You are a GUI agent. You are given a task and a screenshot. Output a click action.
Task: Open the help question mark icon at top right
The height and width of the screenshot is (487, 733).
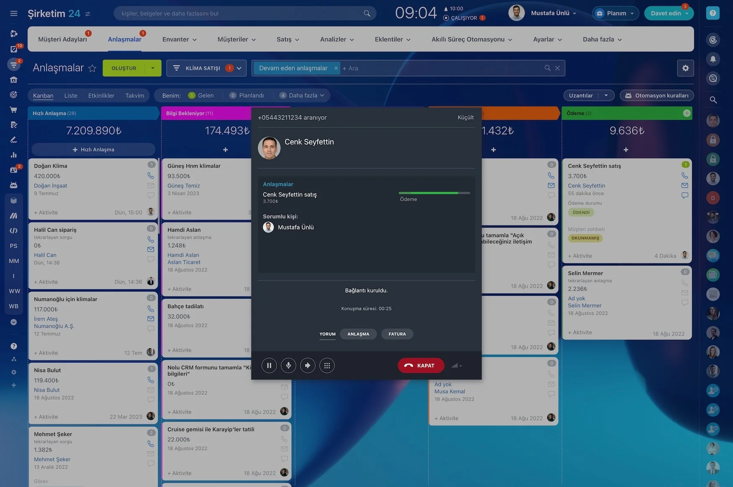[x=713, y=13]
